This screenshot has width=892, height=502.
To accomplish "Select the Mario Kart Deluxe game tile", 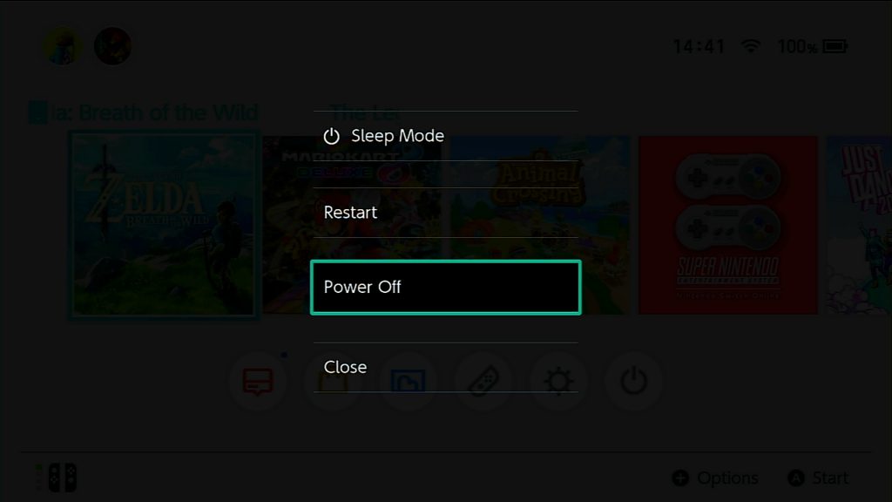I will (x=352, y=225).
